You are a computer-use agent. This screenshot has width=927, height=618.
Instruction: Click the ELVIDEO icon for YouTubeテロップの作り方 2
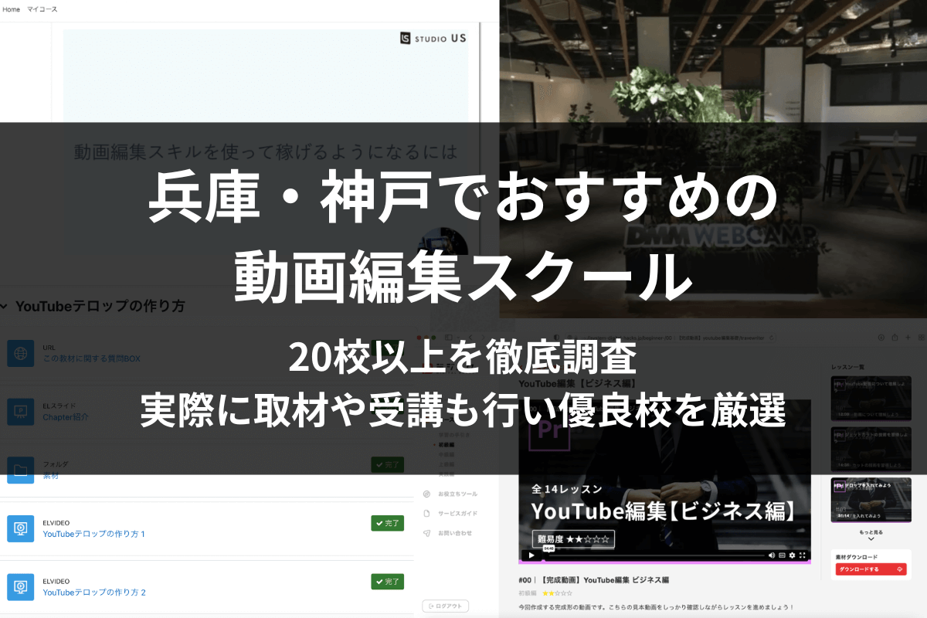point(21,587)
